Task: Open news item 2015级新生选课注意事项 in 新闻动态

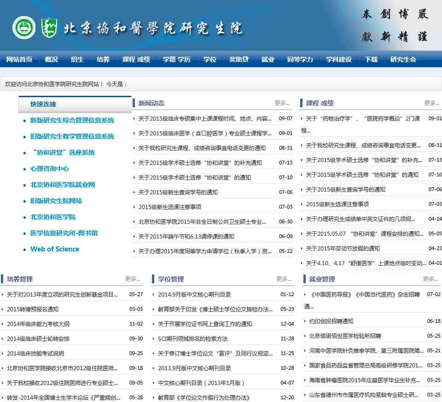Action: tap(170, 207)
